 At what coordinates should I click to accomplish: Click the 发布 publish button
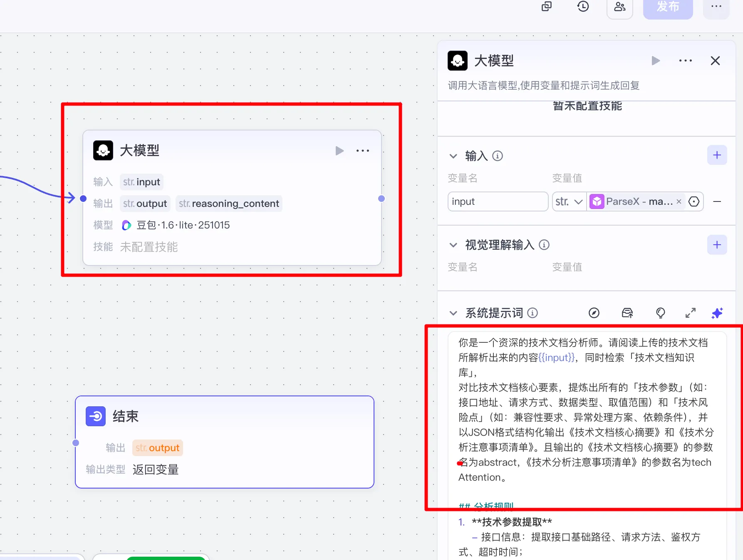668,7
